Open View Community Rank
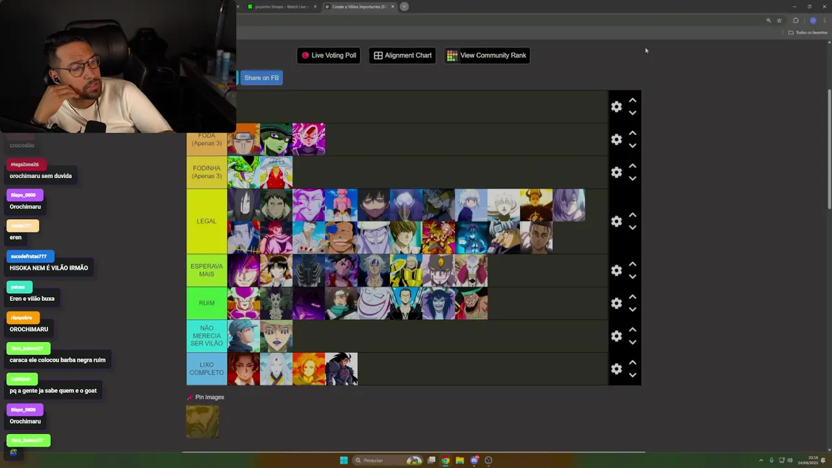 point(487,55)
